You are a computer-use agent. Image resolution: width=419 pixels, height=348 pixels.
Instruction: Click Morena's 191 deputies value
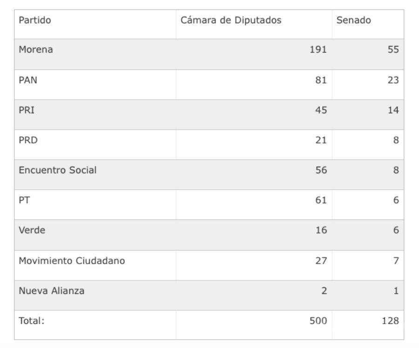(318, 50)
